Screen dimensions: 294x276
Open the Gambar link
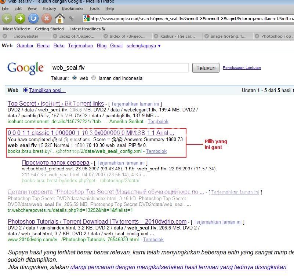(x=25, y=46)
